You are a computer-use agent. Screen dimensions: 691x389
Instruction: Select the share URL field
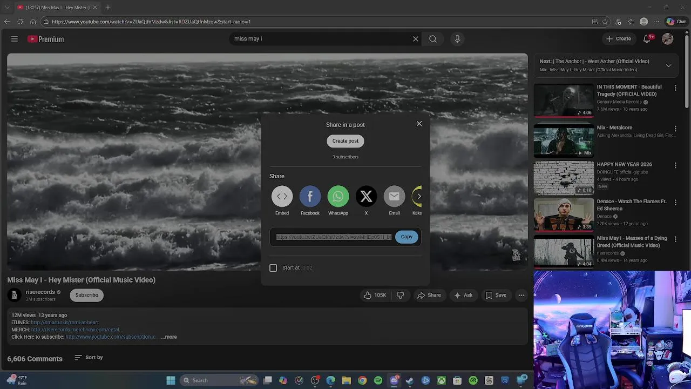[x=334, y=237]
